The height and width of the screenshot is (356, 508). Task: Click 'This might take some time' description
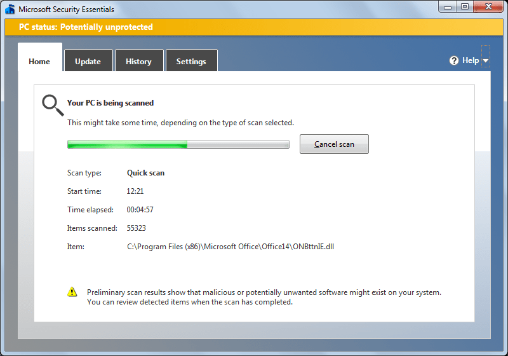(x=180, y=123)
